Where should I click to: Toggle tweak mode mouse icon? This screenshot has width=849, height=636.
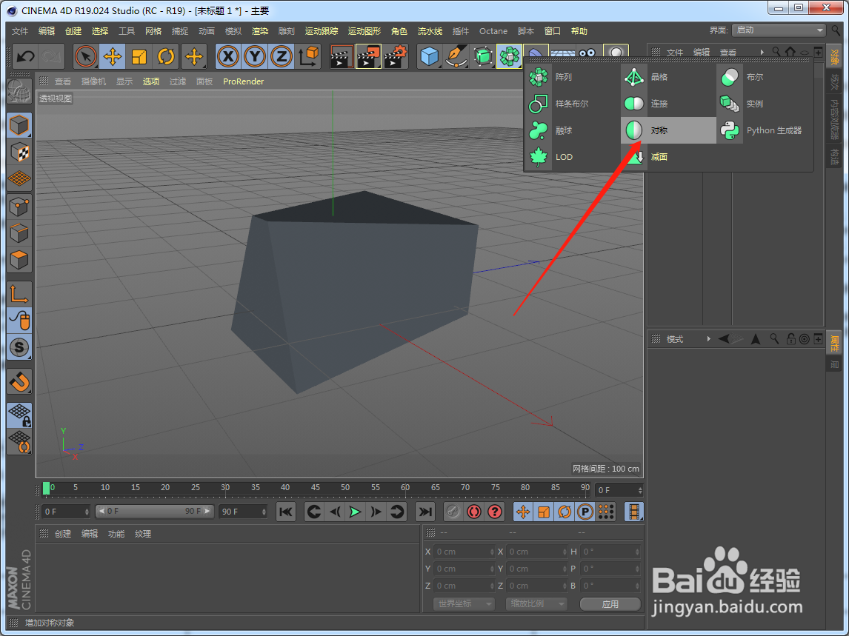pyautogui.click(x=19, y=321)
